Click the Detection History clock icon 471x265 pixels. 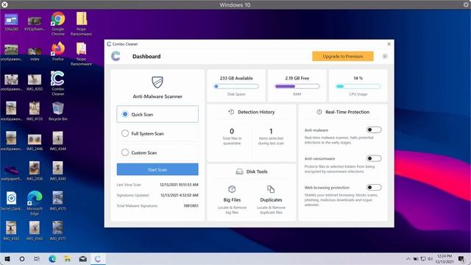pos(231,112)
